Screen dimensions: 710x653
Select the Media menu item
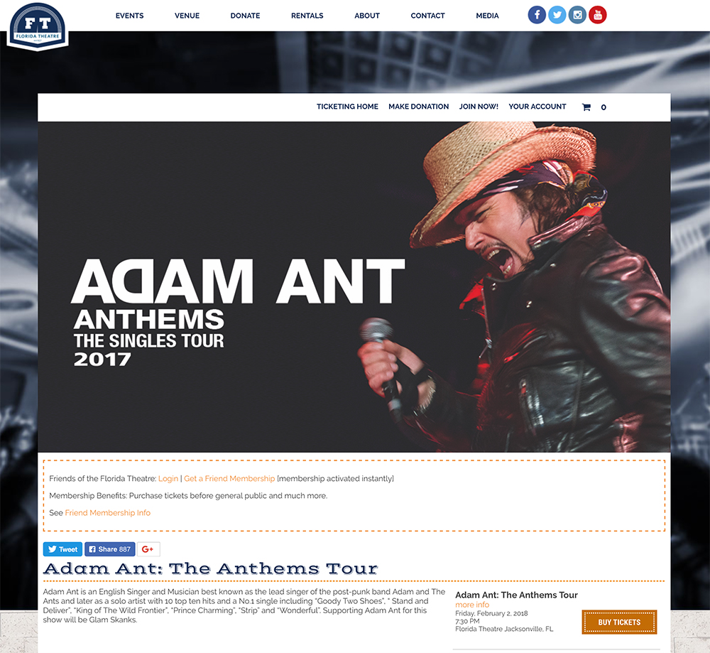click(487, 16)
